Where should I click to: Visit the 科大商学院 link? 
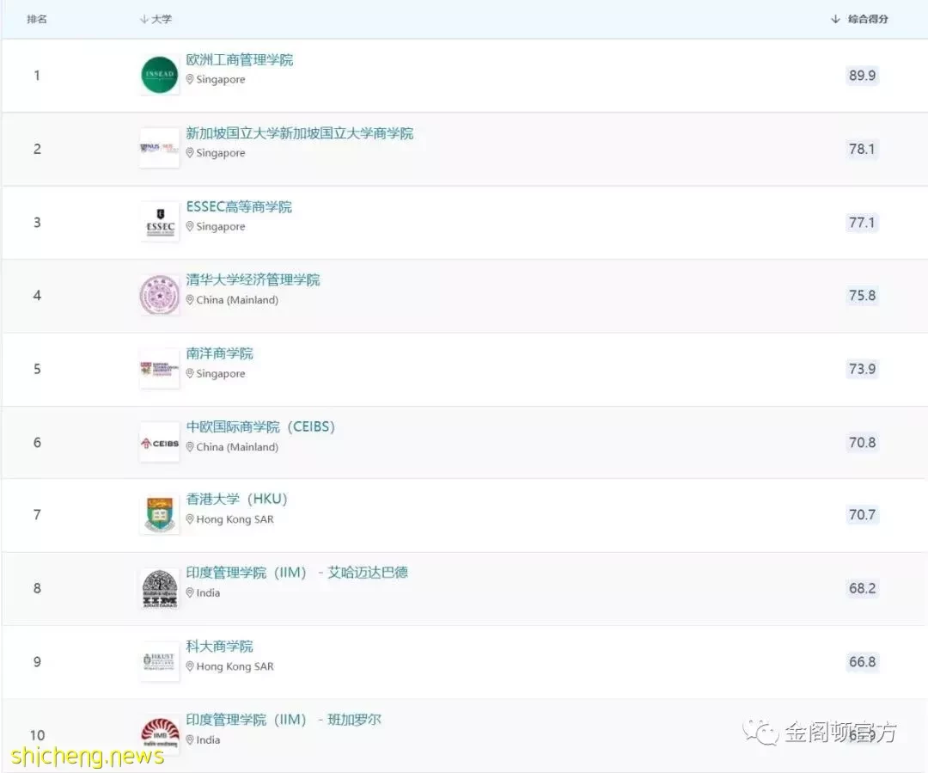(220, 647)
